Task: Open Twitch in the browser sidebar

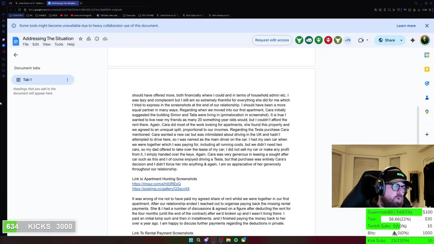Action: click(3, 40)
